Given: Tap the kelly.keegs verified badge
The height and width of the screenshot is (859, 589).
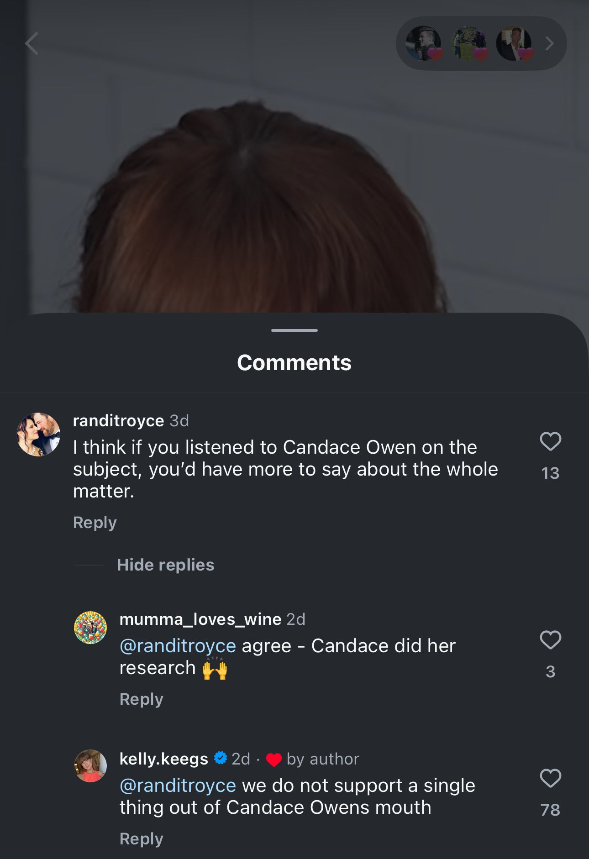Looking at the screenshot, I should coord(221,758).
